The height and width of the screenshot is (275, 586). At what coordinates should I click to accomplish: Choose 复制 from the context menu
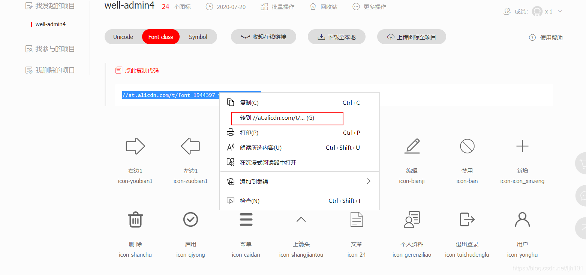(x=249, y=102)
